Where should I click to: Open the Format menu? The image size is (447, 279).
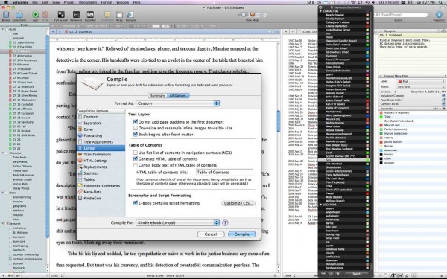107,2
